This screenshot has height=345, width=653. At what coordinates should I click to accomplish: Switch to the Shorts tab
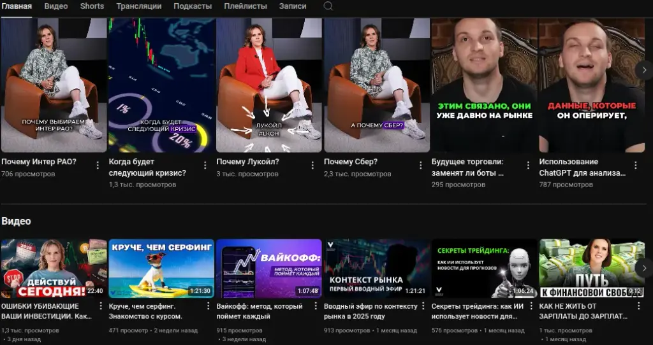[x=92, y=6]
